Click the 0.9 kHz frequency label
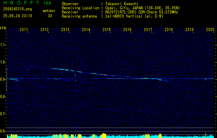The width and height of the screenshot is (217, 138). (3, 79)
